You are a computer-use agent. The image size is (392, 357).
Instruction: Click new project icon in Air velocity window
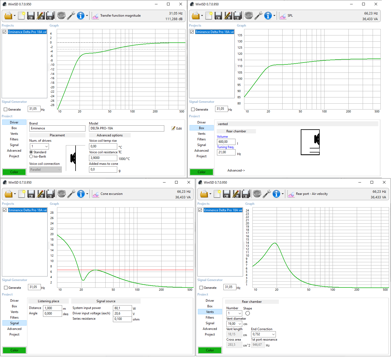click(x=217, y=194)
